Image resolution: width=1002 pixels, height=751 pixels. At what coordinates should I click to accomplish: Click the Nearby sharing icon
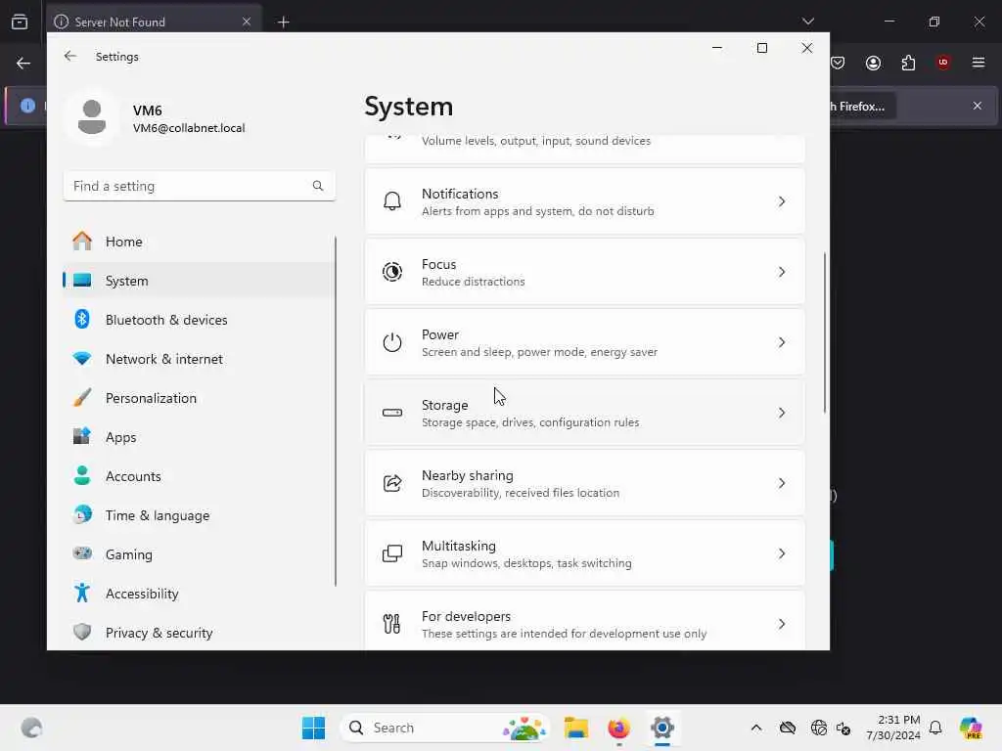pos(392,483)
